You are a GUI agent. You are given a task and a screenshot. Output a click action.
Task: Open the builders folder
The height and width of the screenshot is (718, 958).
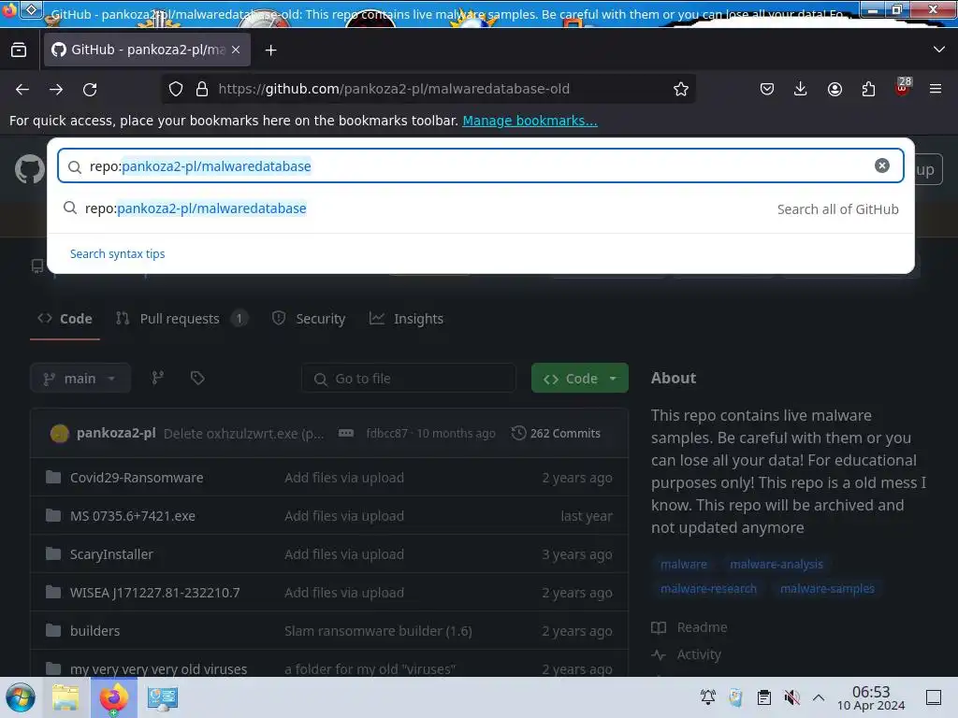(94, 631)
